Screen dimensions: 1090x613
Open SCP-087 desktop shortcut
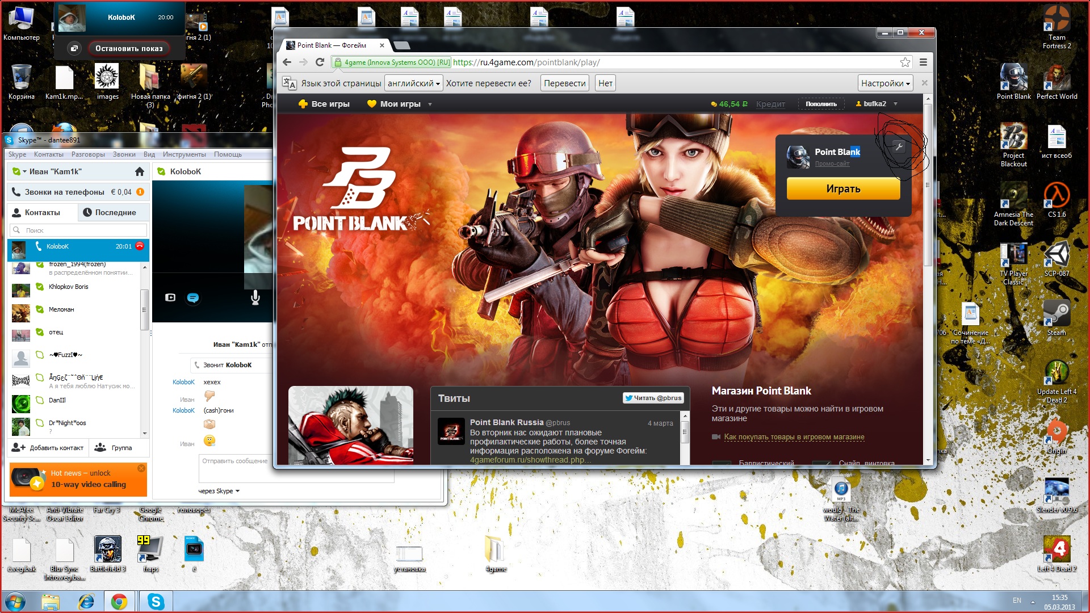(x=1057, y=259)
